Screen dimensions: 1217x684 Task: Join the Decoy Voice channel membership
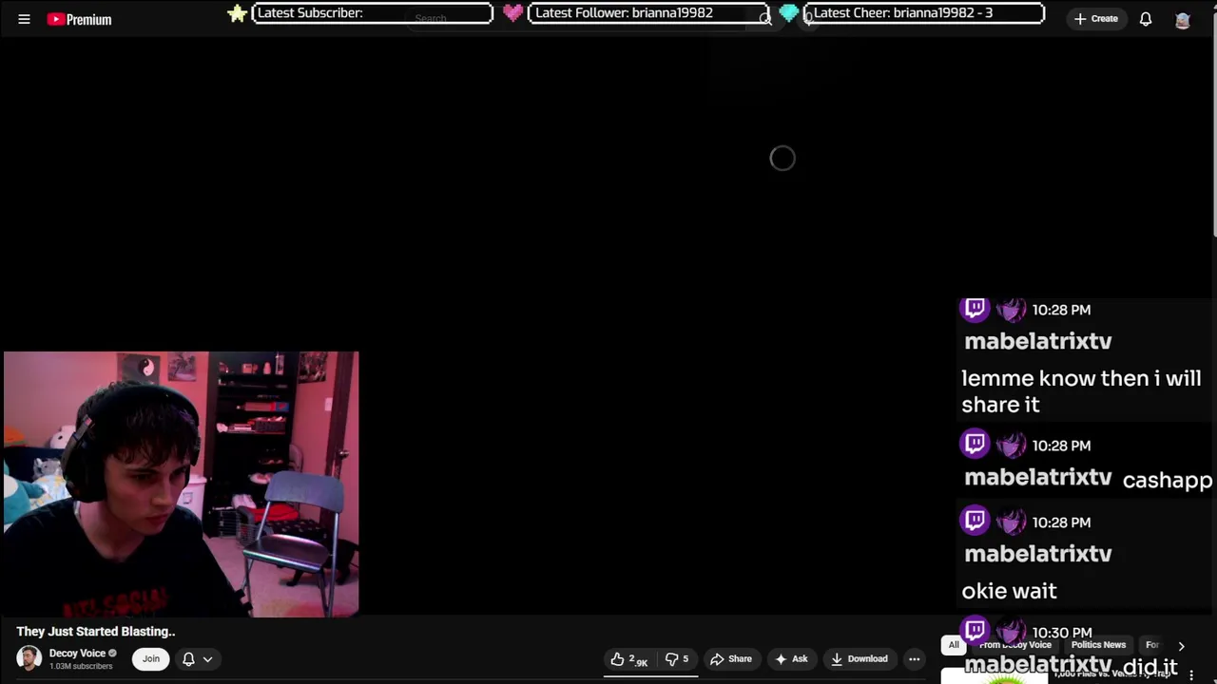151,658
